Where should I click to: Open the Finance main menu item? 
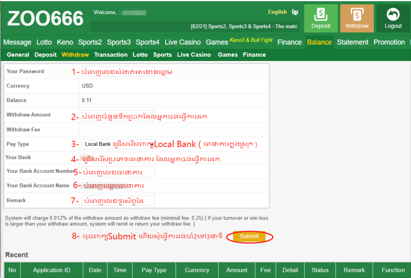(289, 42)
